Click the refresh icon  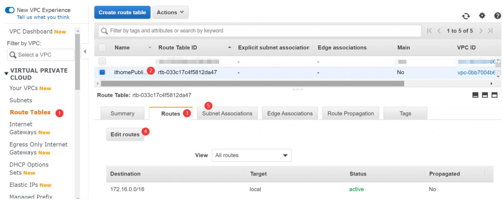click(466, 16)
